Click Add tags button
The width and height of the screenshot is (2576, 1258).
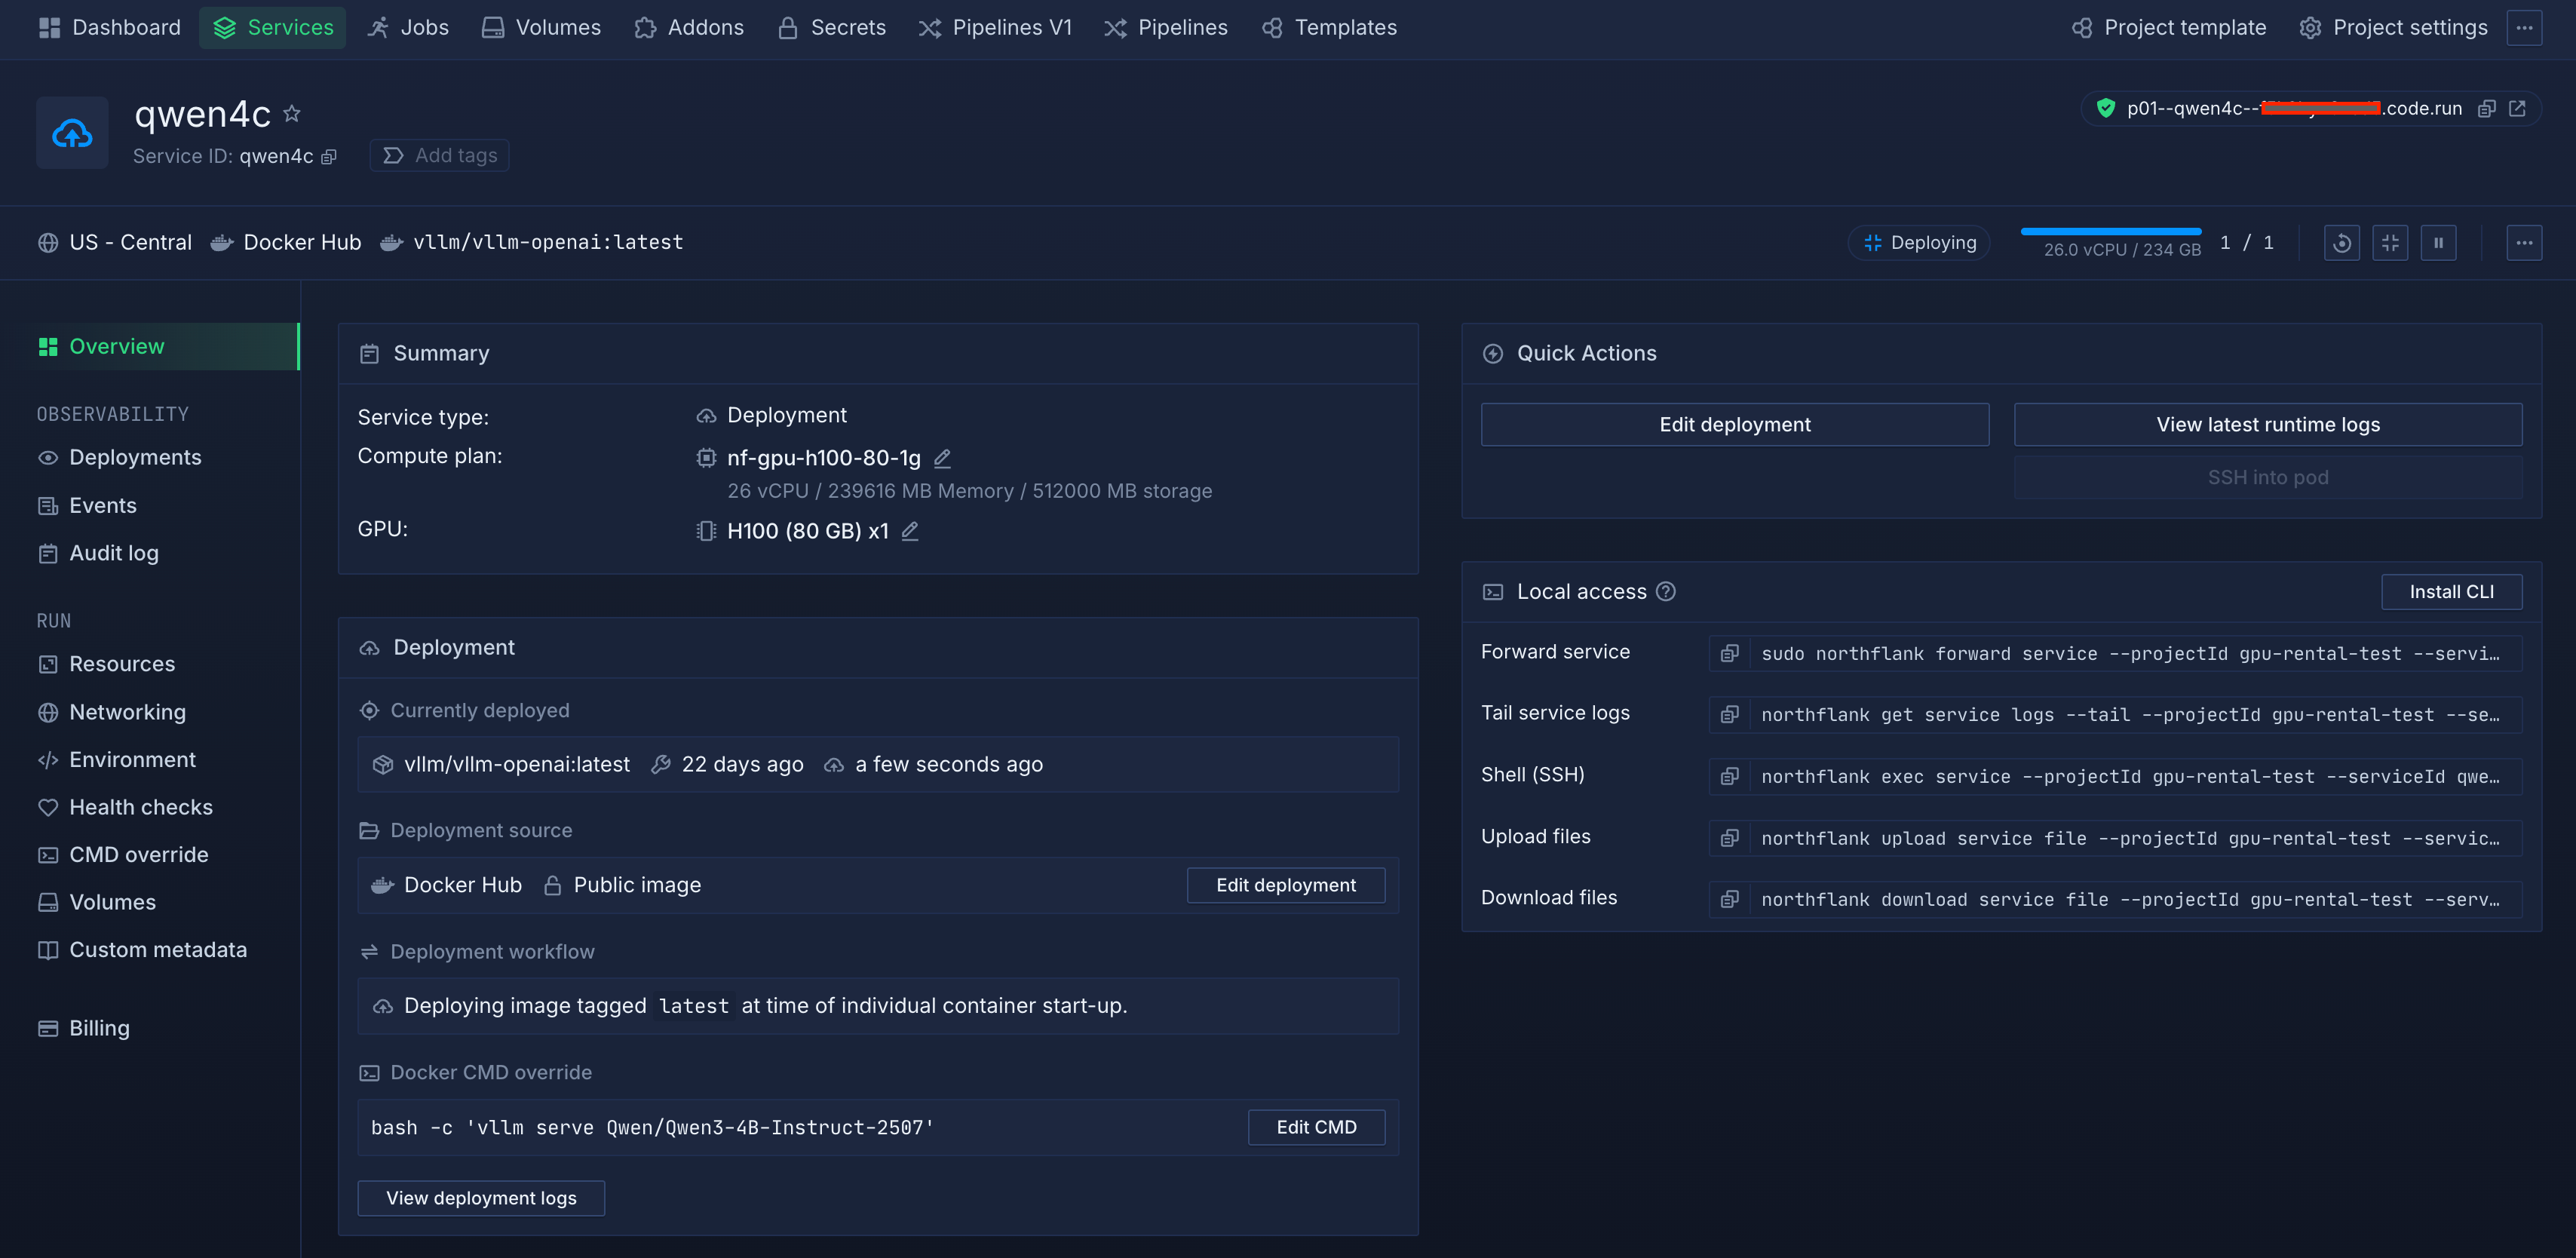click(440, 156)
